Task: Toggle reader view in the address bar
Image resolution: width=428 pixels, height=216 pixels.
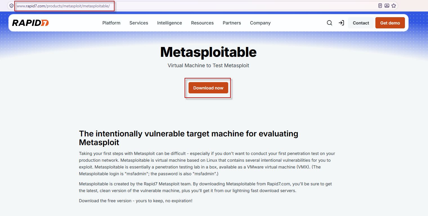Action: coord(380,6)
